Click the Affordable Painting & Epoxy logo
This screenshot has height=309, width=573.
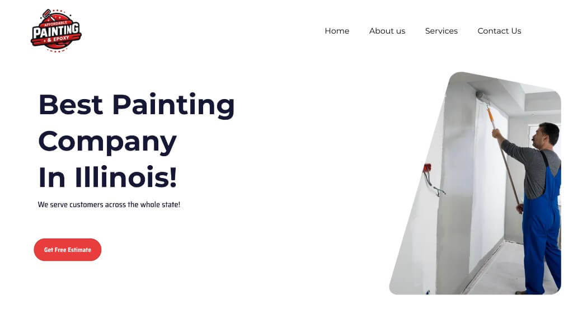tap(56, 31)
